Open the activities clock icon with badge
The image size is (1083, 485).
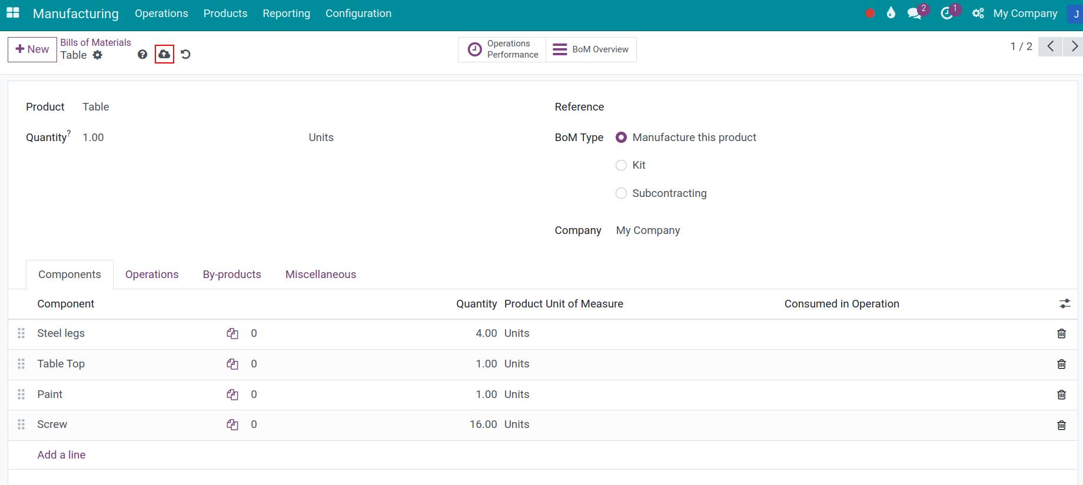tap(947, 13)
